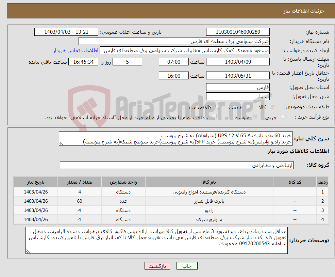Image resolution: width=335 pixels, height=277 pixels.
Task: Click the نام کالا column header
Action: (209, 182)
